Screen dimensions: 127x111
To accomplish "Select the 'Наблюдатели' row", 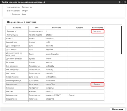I will 55,95.
